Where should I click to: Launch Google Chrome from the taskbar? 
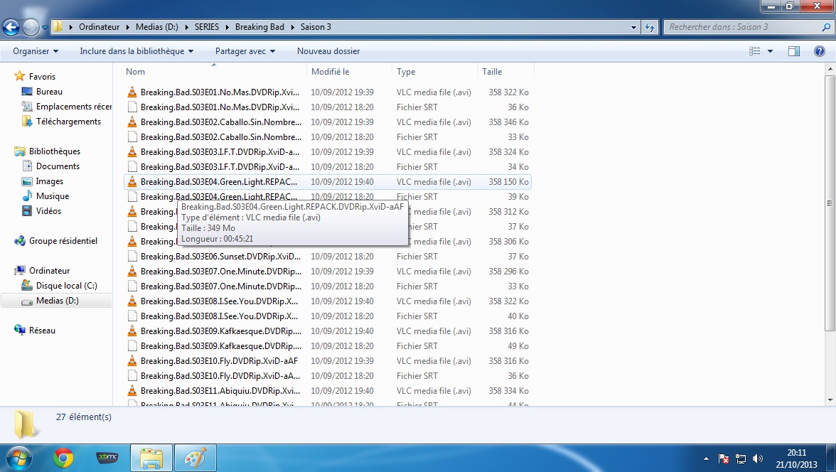coord(63,458)
